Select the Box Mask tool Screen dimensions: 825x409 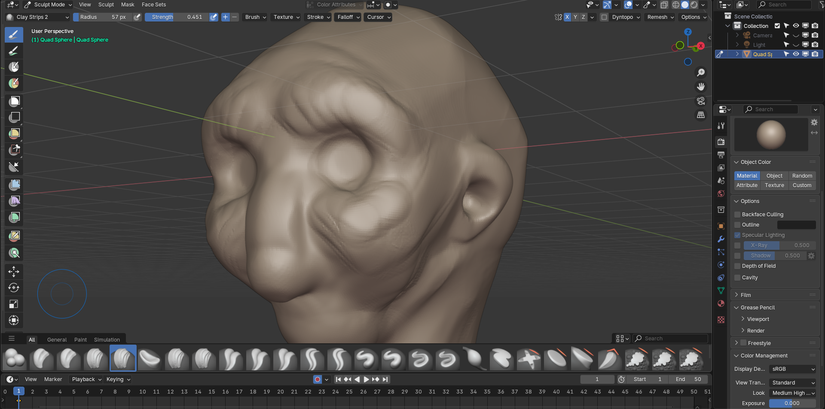14,101
